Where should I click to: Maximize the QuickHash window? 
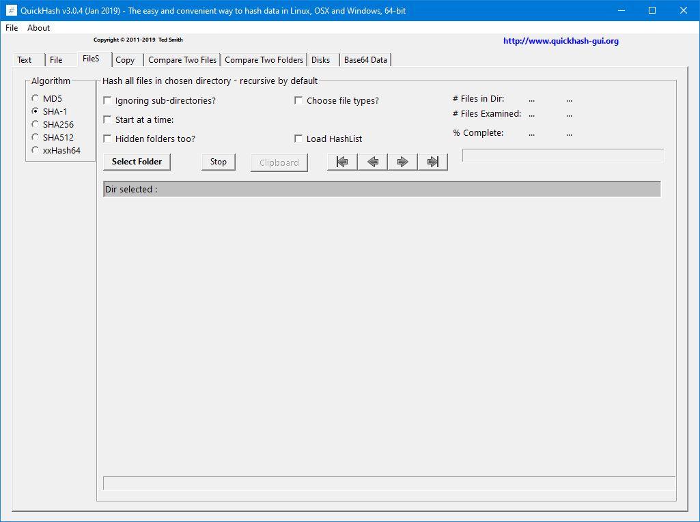click(652, 10)
